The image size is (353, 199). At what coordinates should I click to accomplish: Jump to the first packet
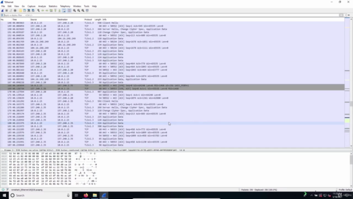coord(55,11)
